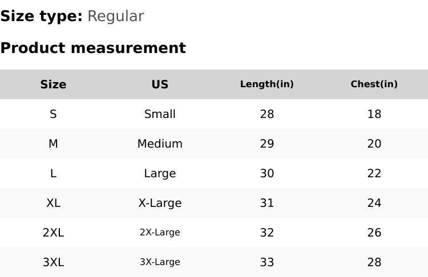The image size is (428, 277).
Task: Click the Size column header
Action: click(53, 84)
